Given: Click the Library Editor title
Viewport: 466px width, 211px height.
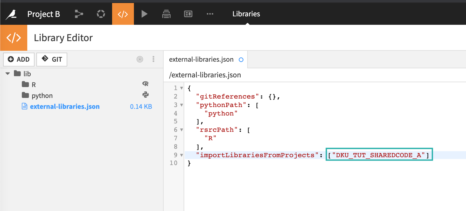Looking at the screenshot, I should (63, 38).
